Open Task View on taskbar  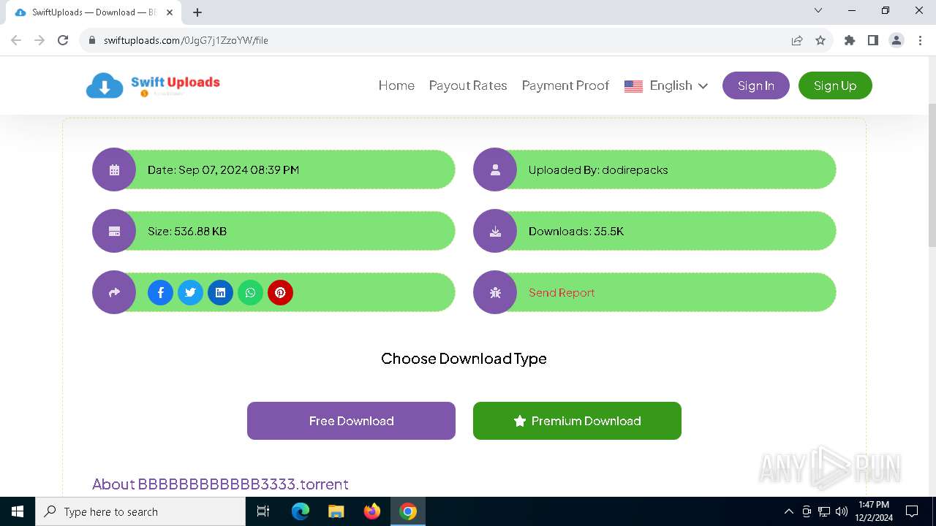pos(264,511)
